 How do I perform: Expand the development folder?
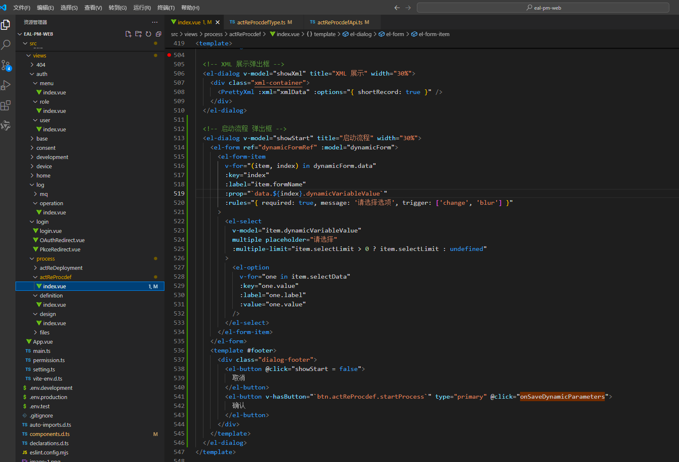click(52, 157)
